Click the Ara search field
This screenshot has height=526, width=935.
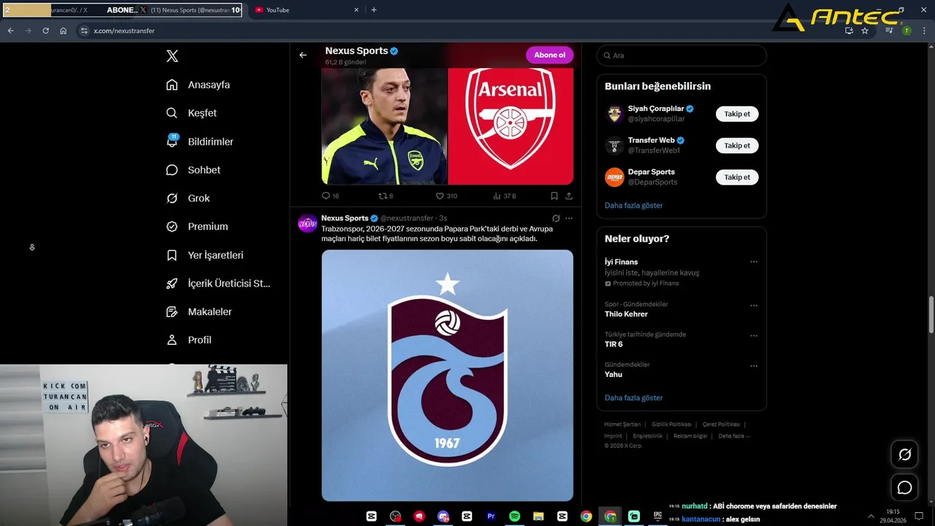point(682,56)
